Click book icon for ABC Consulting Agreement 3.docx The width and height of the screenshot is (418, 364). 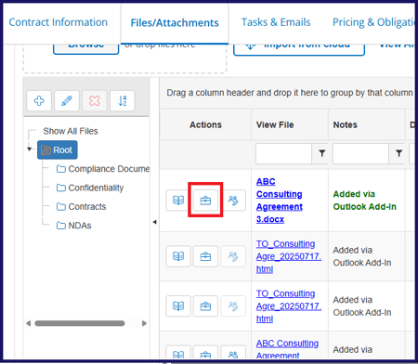point(178,201)
